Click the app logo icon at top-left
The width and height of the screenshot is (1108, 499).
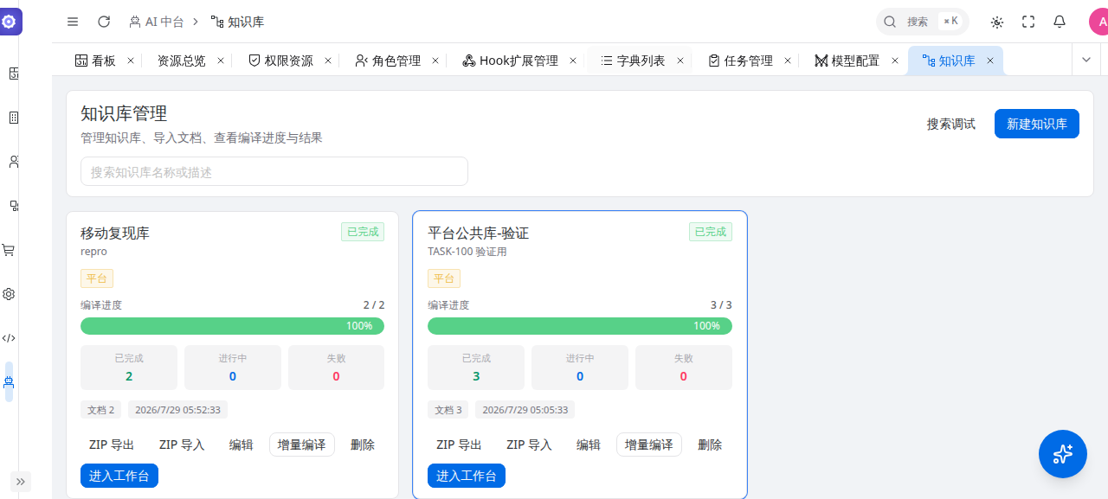9,22
